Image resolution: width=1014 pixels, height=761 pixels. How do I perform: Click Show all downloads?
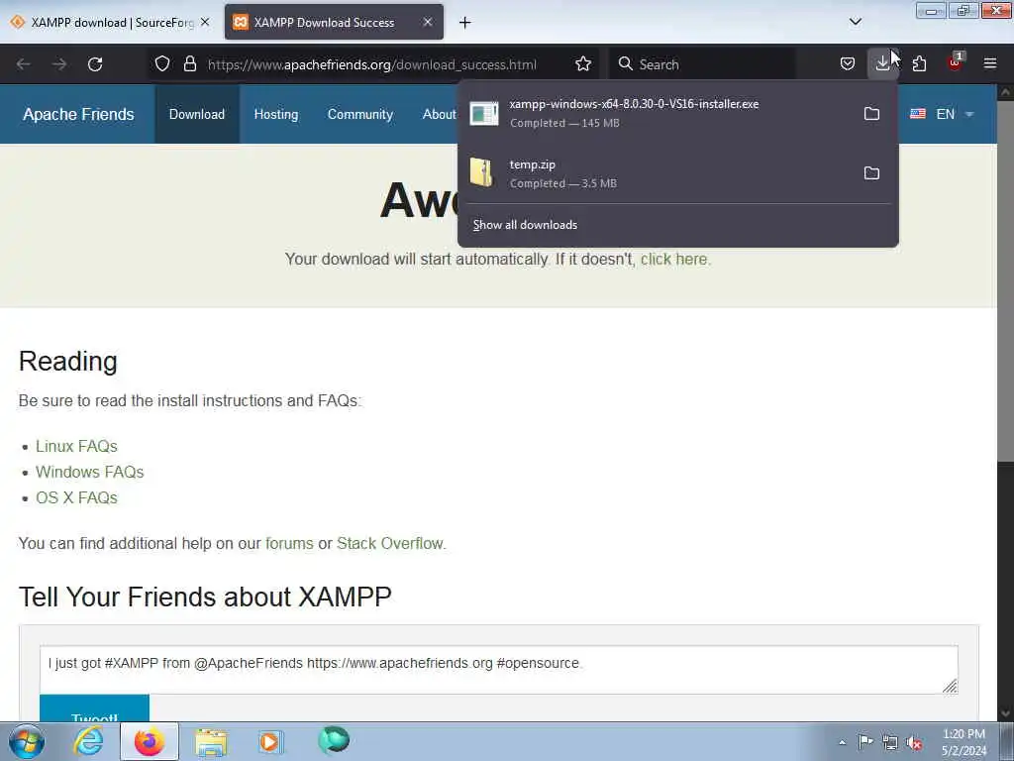(x=525, y=225)
